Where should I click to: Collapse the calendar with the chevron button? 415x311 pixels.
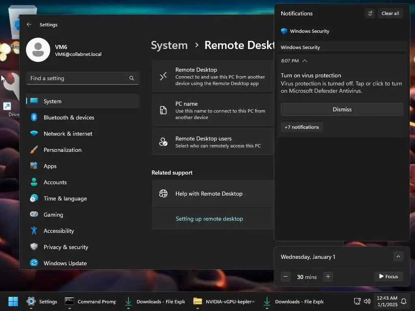(398, 256)
